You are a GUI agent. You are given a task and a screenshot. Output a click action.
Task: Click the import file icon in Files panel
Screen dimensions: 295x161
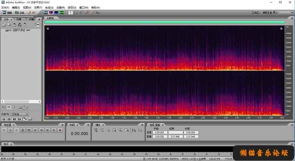(x=4, y=25)
